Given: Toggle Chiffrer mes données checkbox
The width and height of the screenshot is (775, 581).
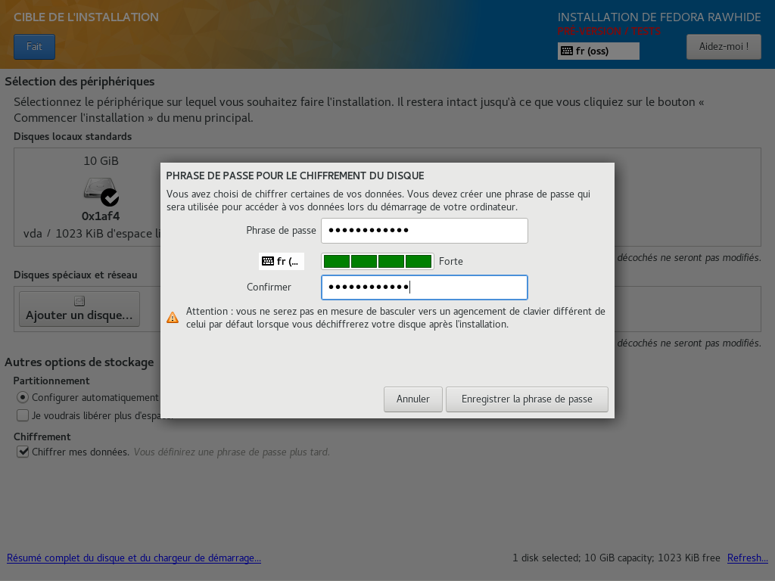Looking at the screenshot, I should tap(23, 452).
